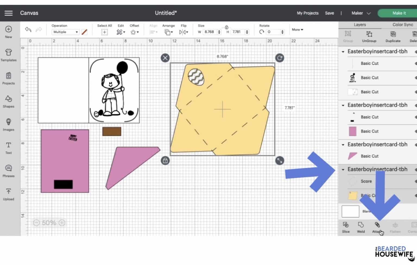Viewport: 417px width, 265px height.
Task: Click the Slice tool icon
Action: click(346, 227)
